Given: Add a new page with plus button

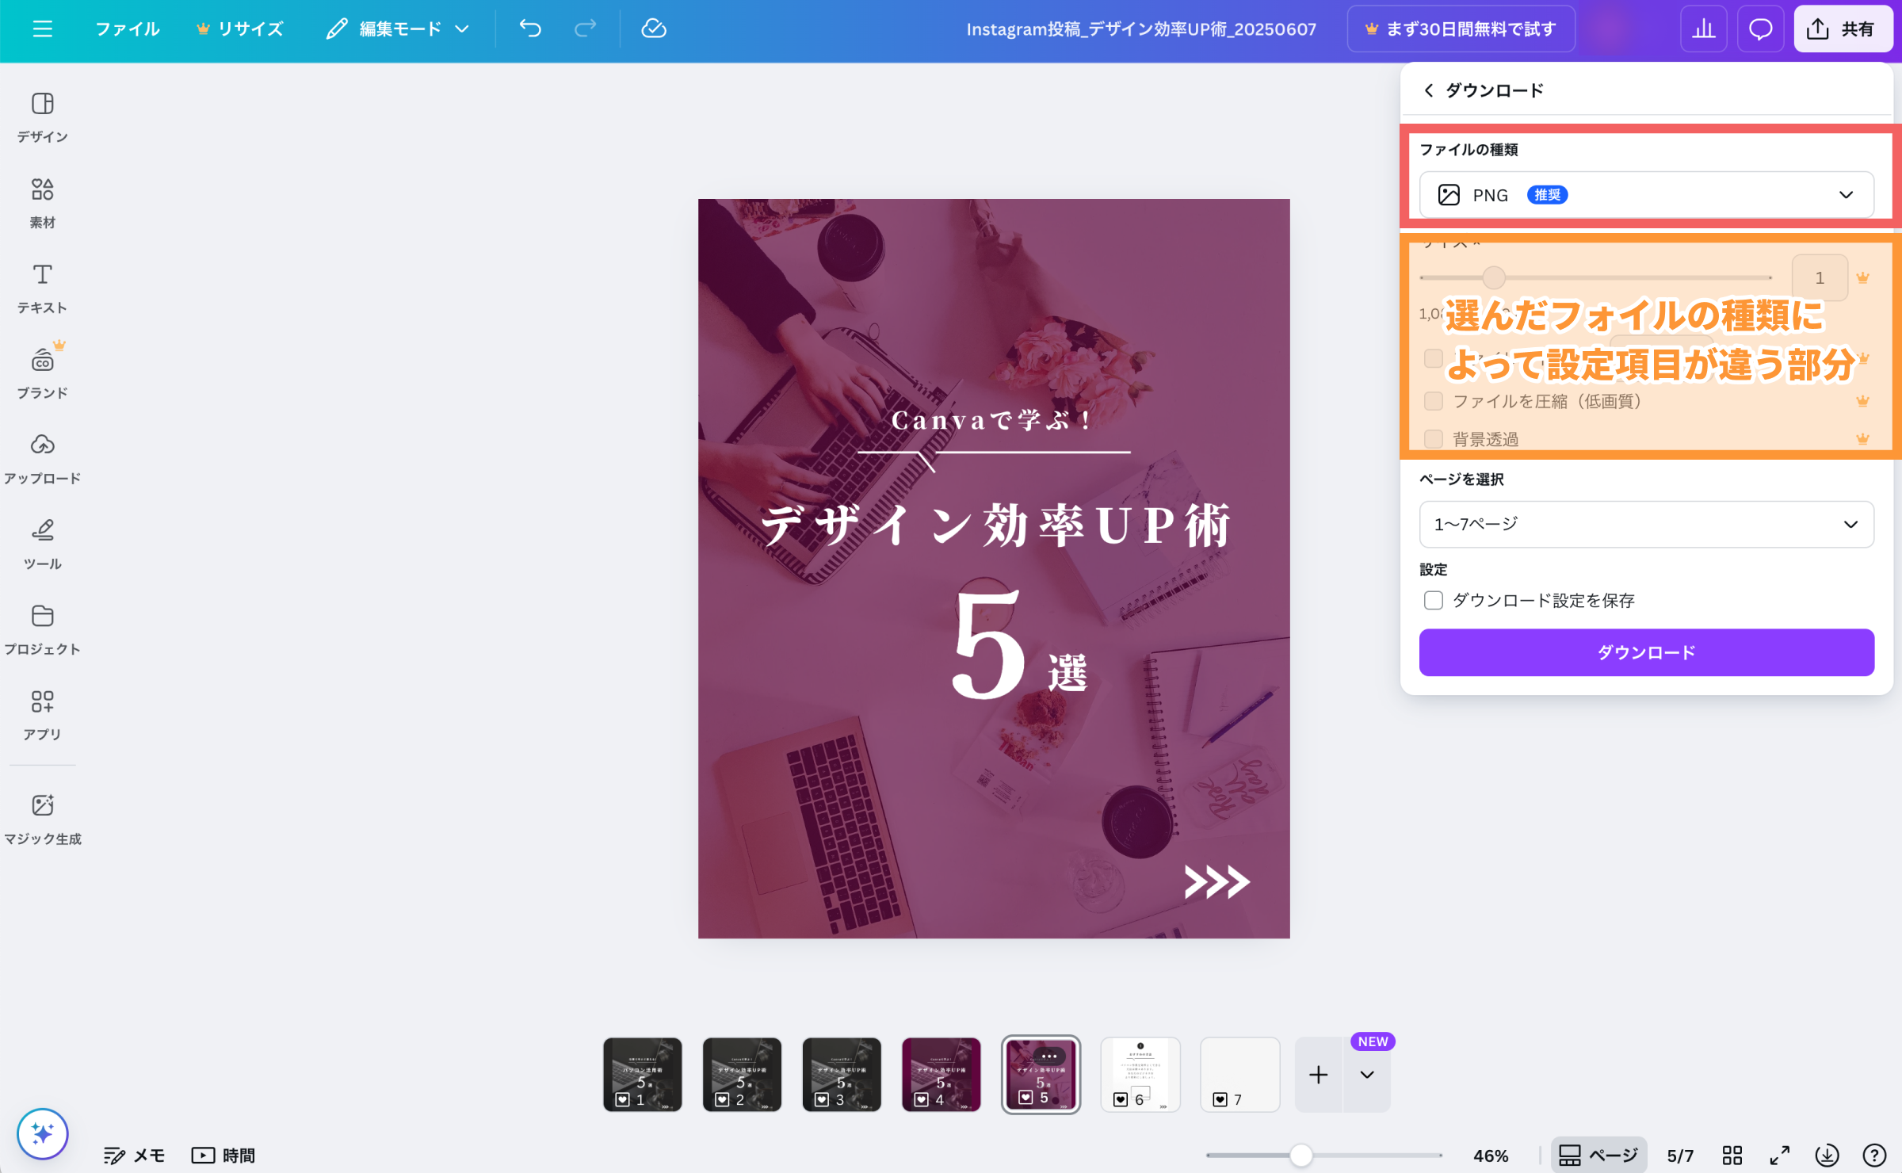Looking at the screenshot, I should (1319, 1075).
